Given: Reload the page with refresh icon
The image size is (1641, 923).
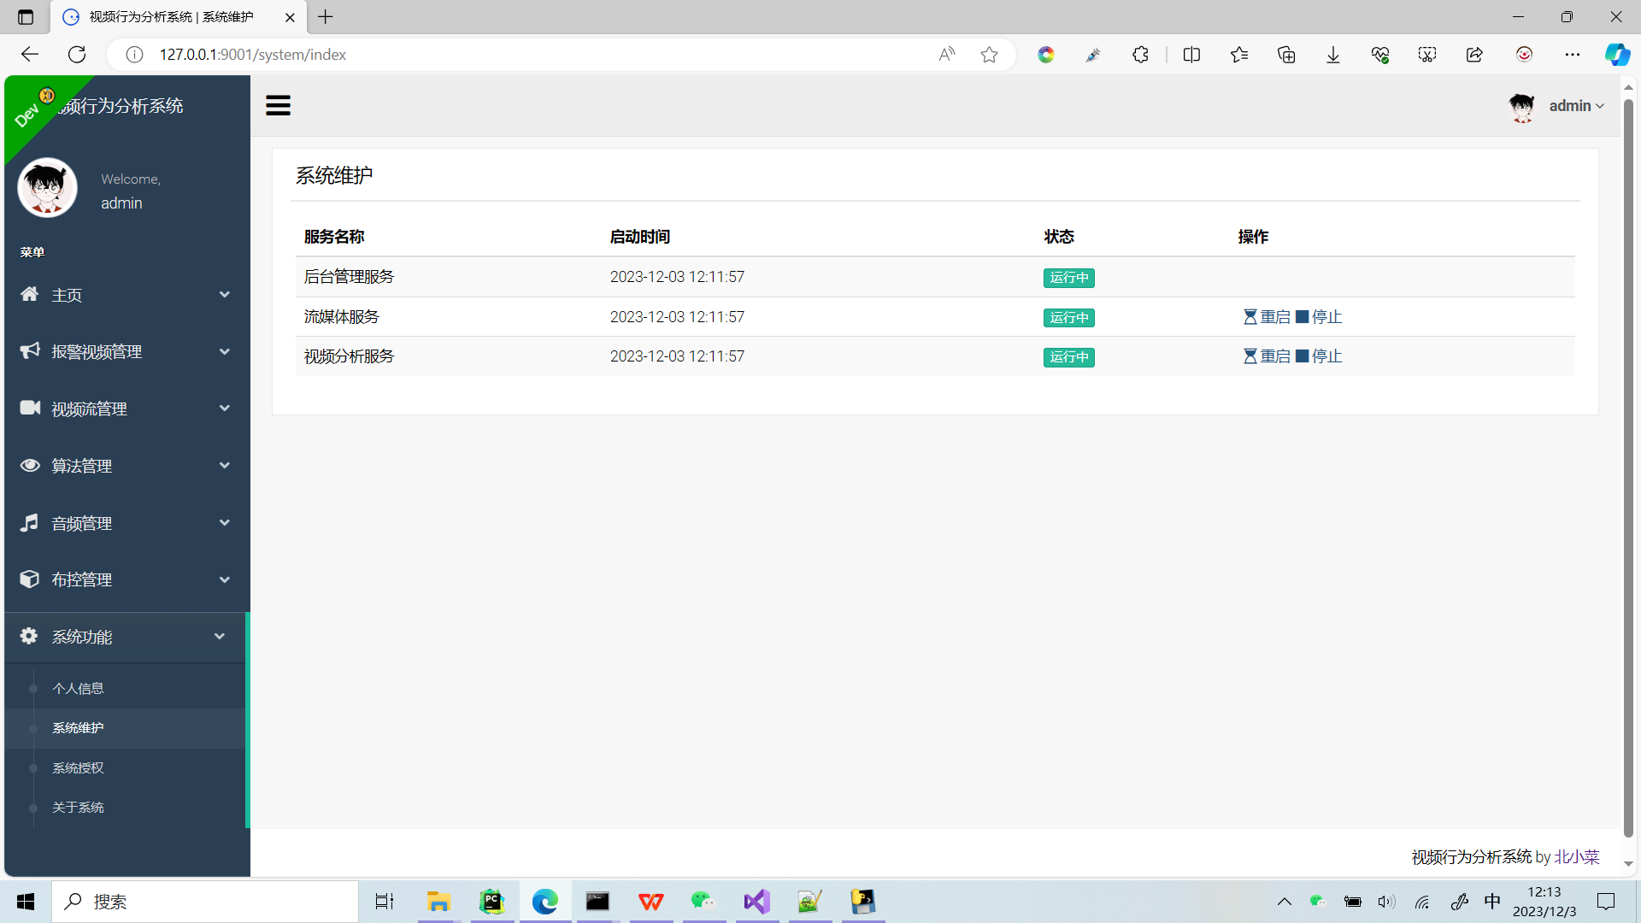Looking at the screenshot, I should pyautogui.click(x=77, y=55).
